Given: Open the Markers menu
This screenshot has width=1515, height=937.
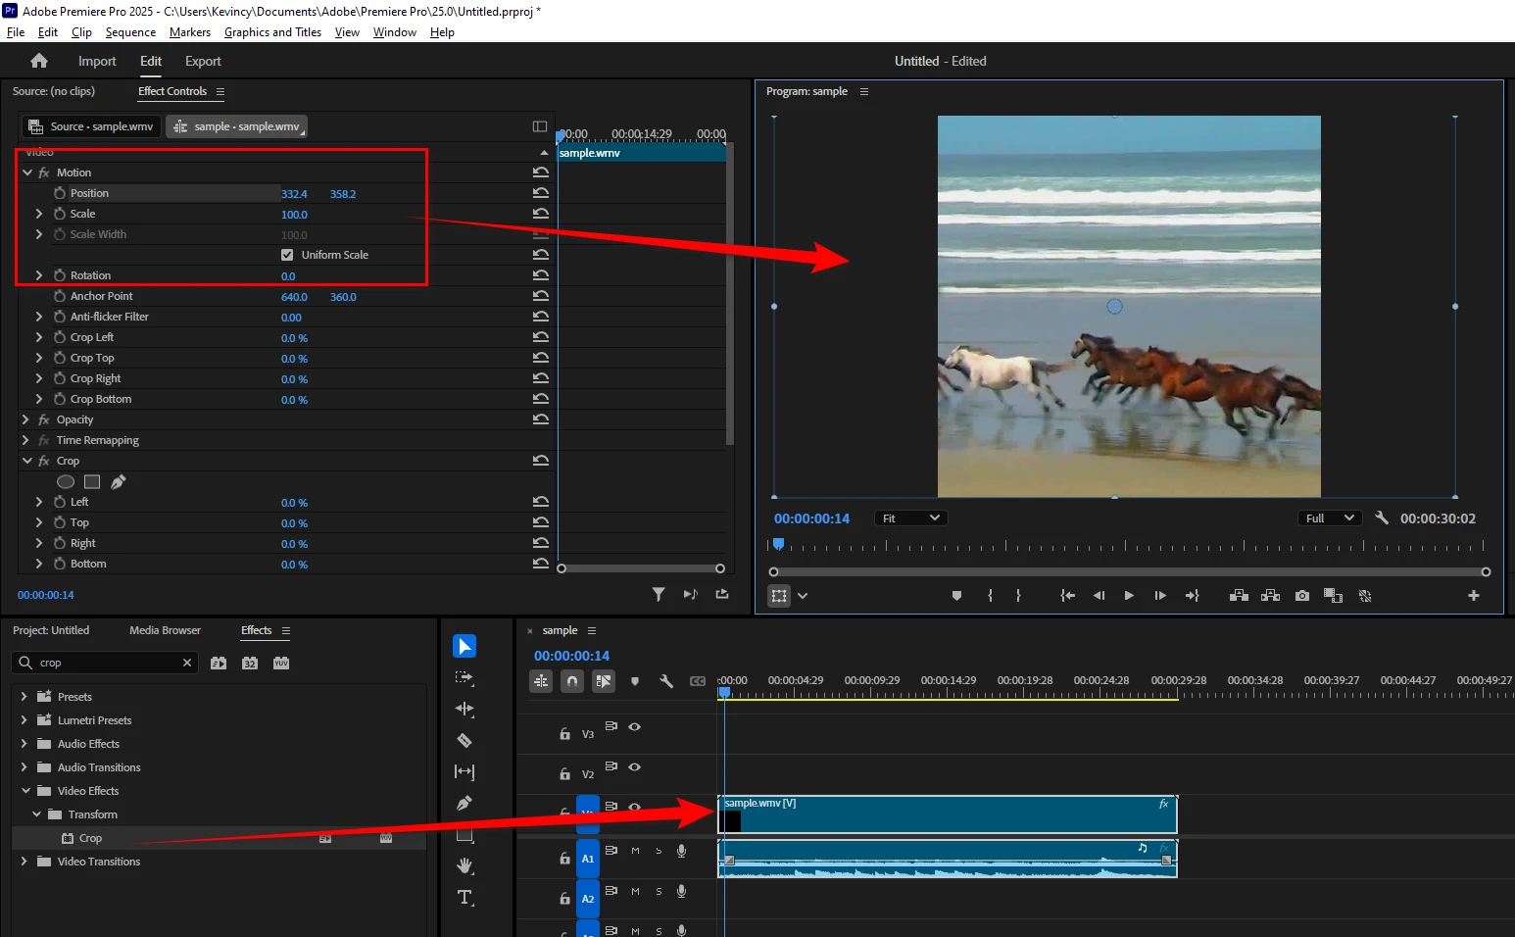Looking at the screenshot, I should [190, 32].
